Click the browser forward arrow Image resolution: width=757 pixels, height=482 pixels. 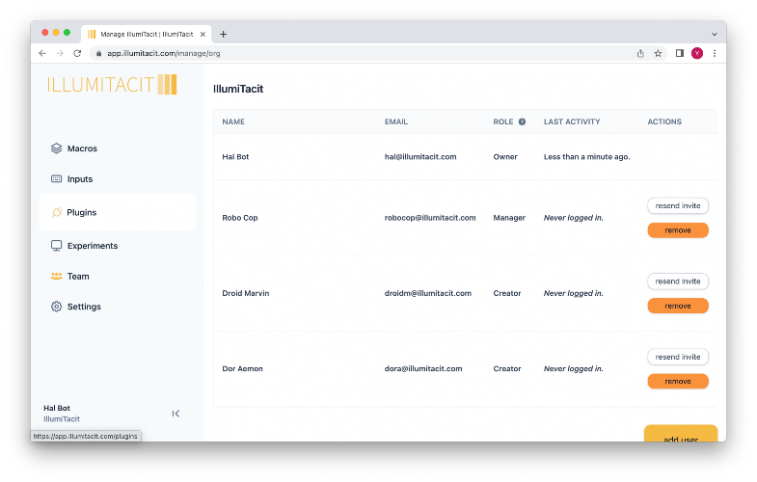(x=60, y=53)
